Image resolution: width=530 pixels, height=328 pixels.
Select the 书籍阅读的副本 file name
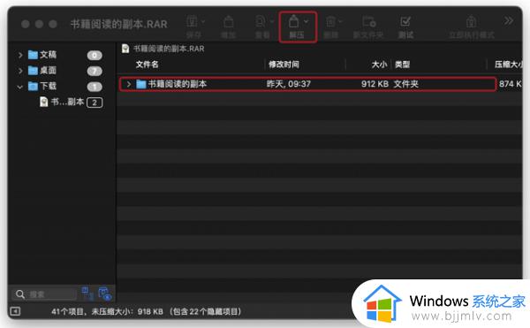tap(178, 84)
